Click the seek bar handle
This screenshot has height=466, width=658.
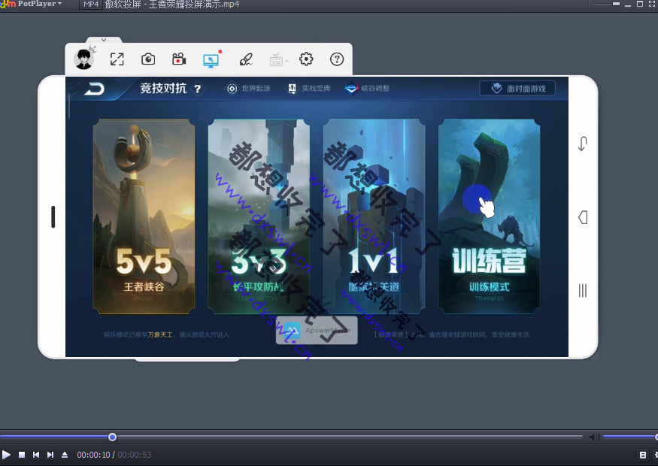click(x=112, y=437)
